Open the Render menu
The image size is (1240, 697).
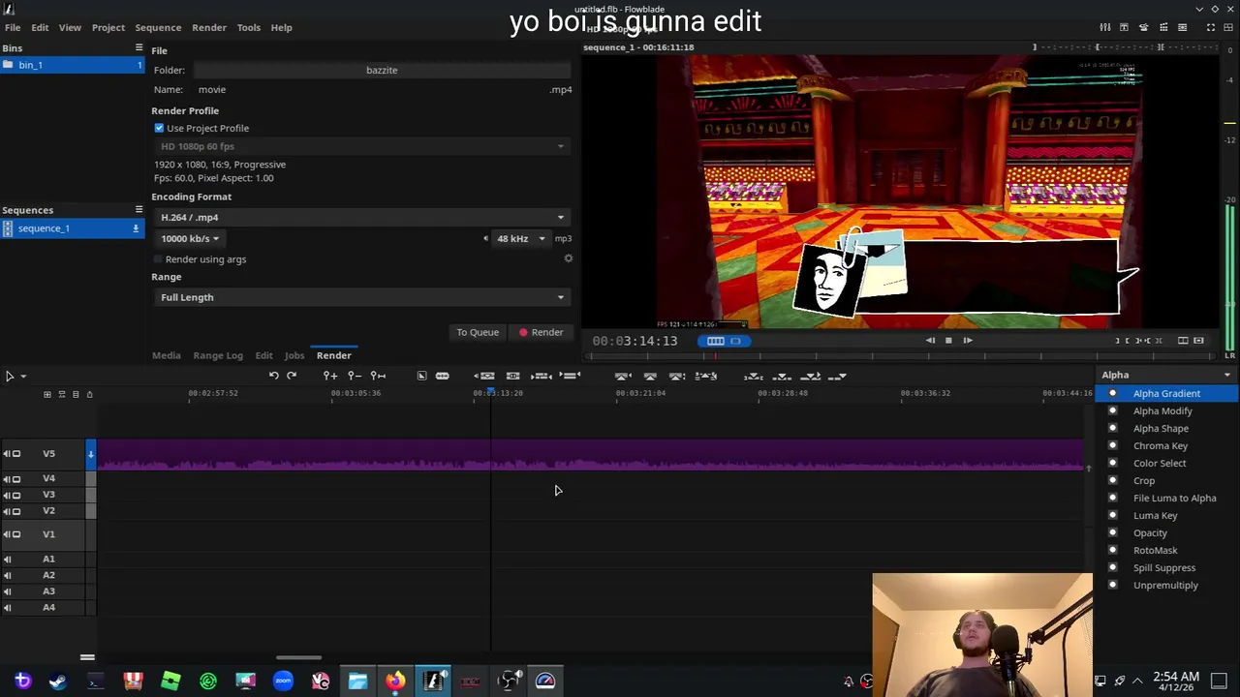tap(209, 27)
